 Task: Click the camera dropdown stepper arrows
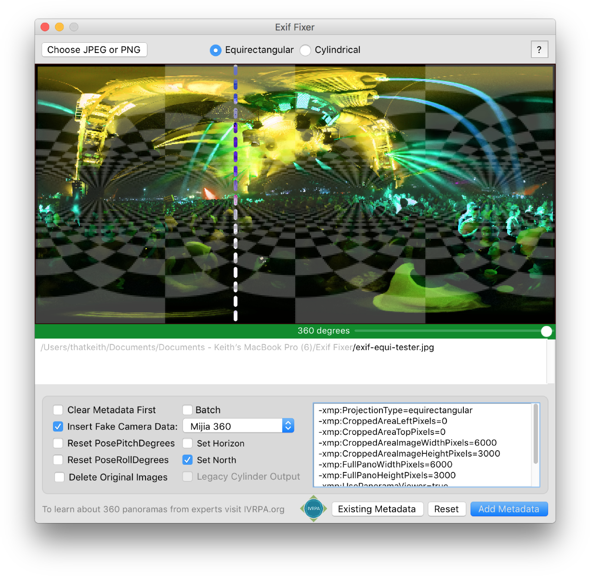pyautogui.click(x=288, y=426)
